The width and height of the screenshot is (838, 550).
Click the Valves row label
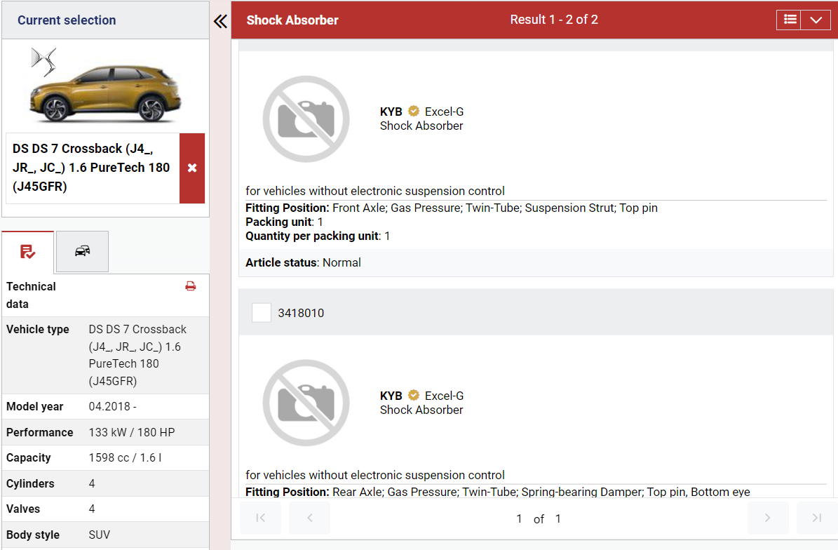pos(23,509)
